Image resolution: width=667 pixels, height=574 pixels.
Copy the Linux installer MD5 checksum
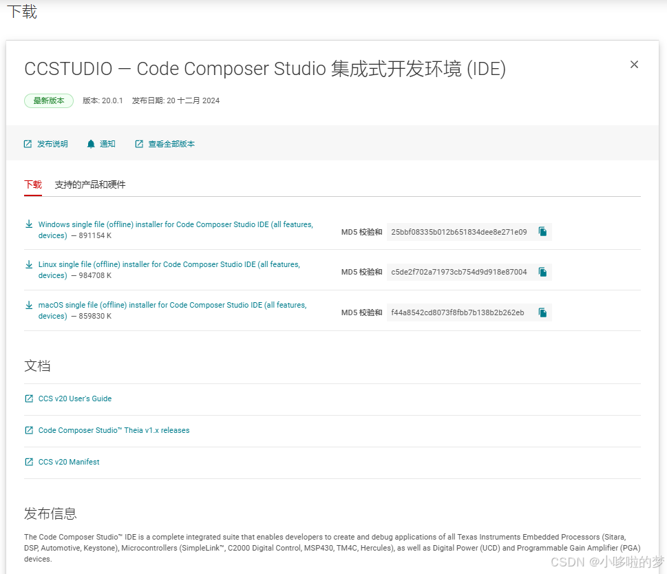[542, 272]
